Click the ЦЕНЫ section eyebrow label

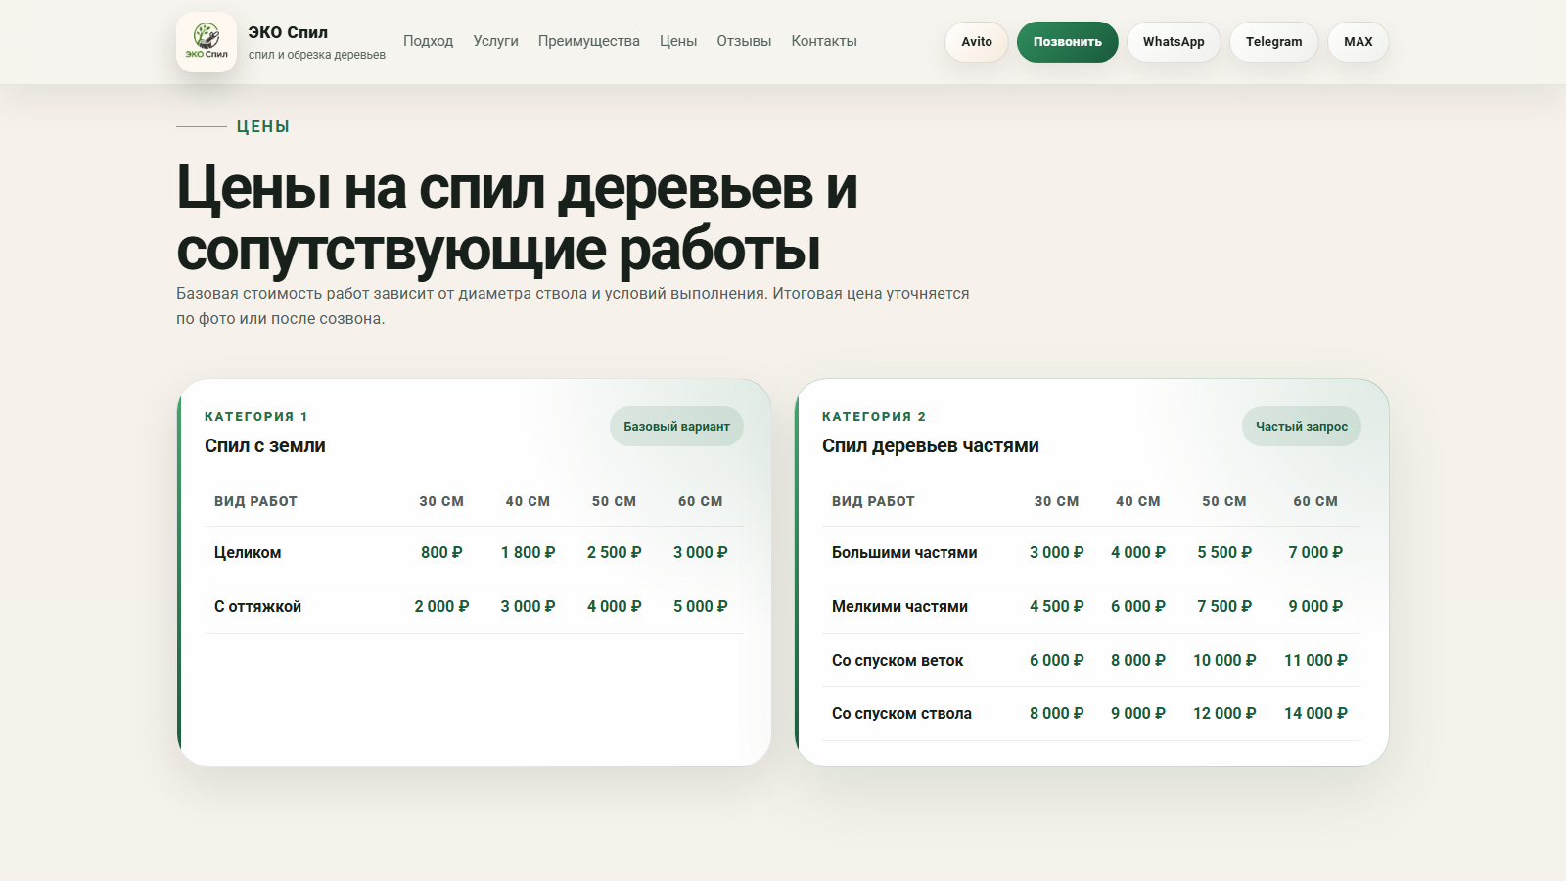[262, 126]
